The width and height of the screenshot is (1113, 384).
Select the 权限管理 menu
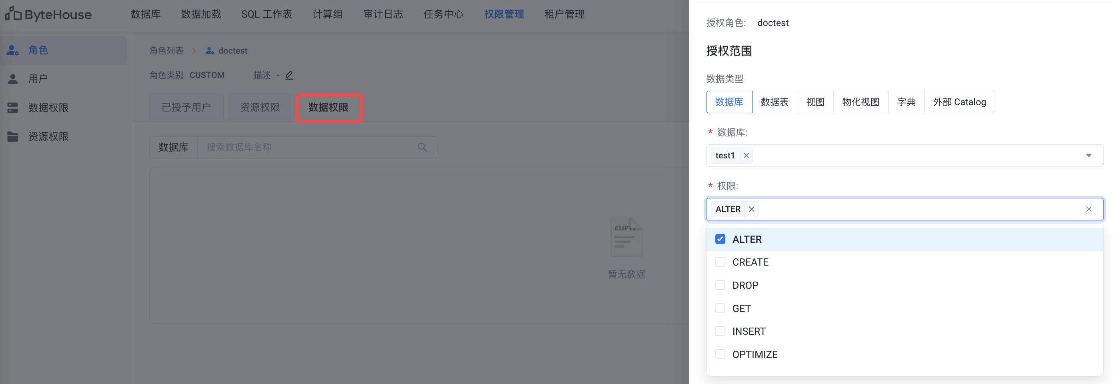(504, 14)
